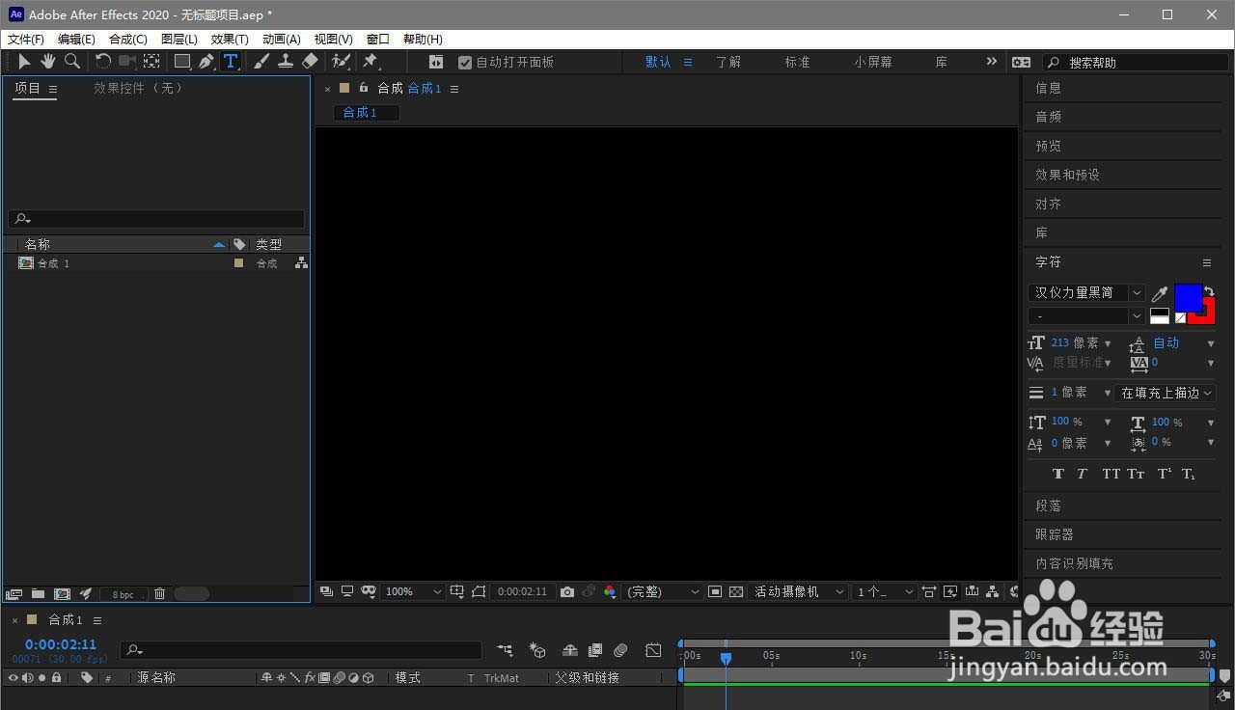The width and height of the screenshot is (1235, 710).
Task: Click the eyedropper in Character panel
Action: [x=1160, y=293]
